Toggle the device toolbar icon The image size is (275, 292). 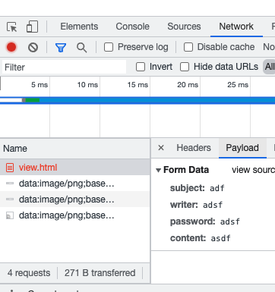32,27
